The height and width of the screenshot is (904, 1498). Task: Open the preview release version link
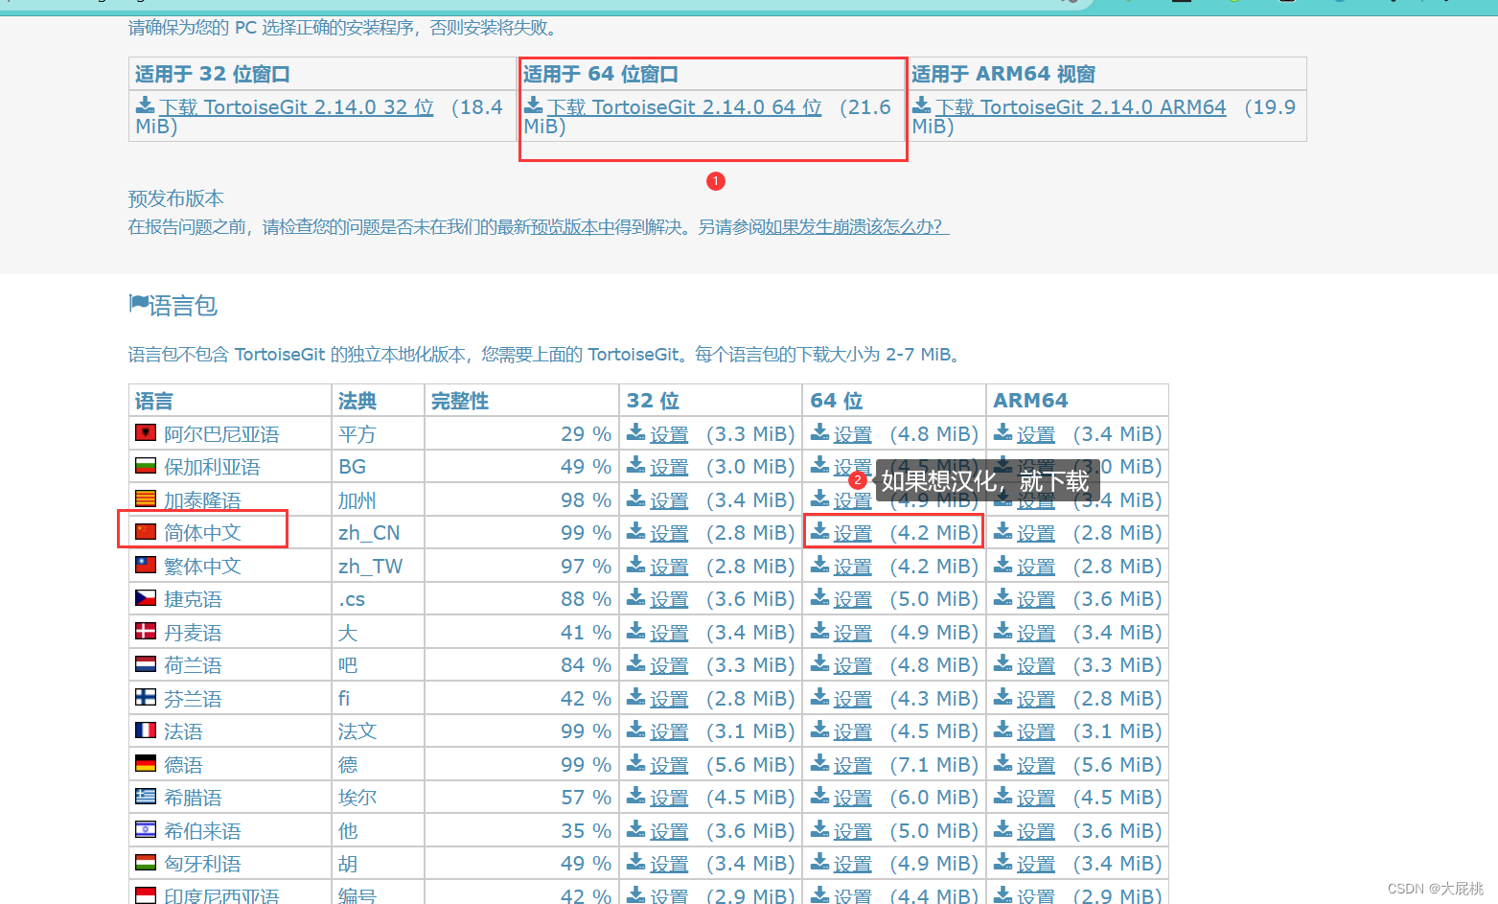(572, 227)
